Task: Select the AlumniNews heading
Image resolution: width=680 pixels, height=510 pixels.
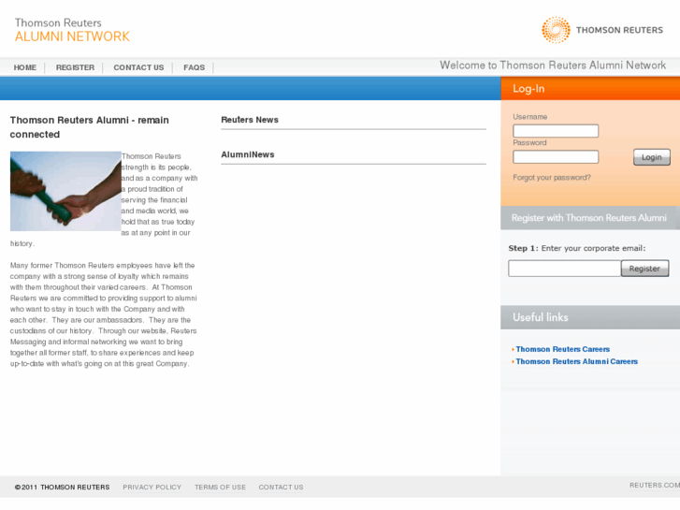Action: [248, 154]
